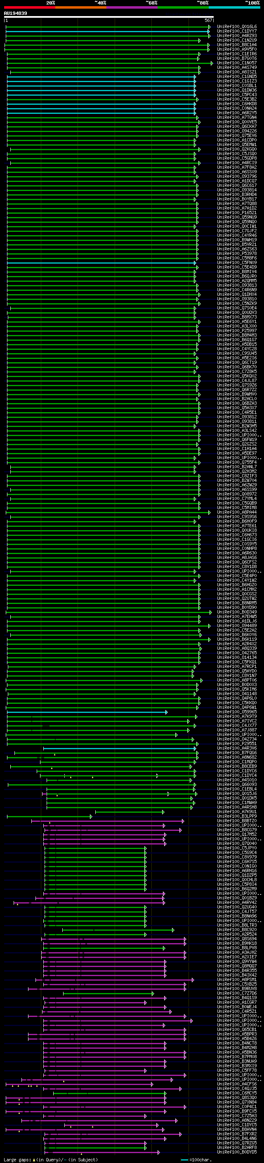The width and height of the screenshot is (264, 1163).
Task: Select the UniRef100_C5PC43 hit label
Action: (x=236, y=94)
